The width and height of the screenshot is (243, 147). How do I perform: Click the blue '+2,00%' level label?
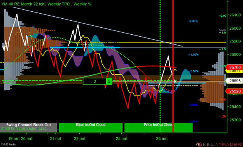click(x=193, y=21)
